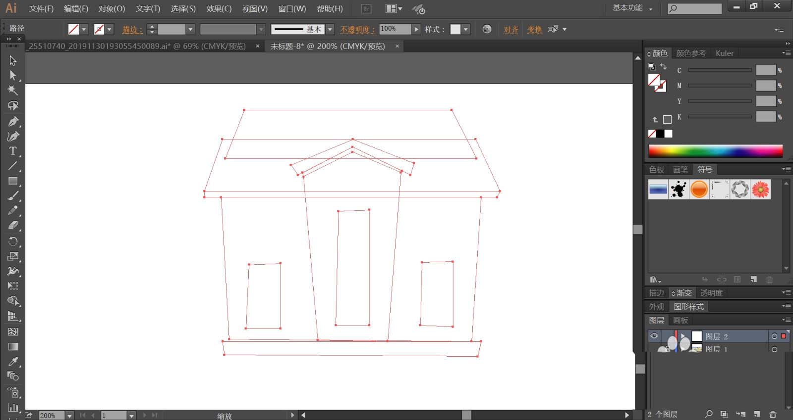
Task: Select the Pen tool
Action: coord(13,121)
